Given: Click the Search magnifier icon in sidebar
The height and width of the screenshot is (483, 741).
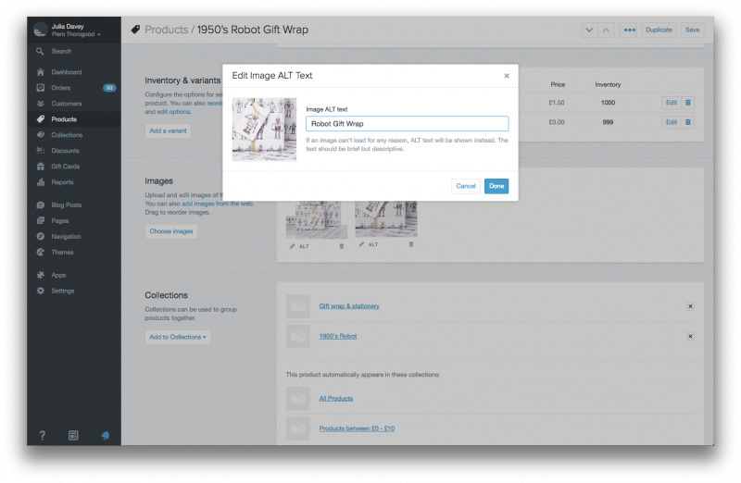Looking at the screenshot, I should (40, 51).
